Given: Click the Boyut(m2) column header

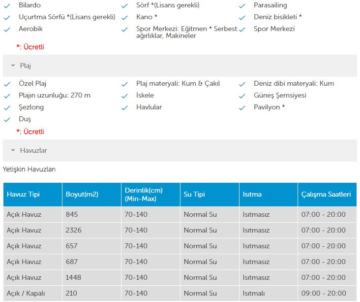Looking at the screenshot, I should [91, 195].
